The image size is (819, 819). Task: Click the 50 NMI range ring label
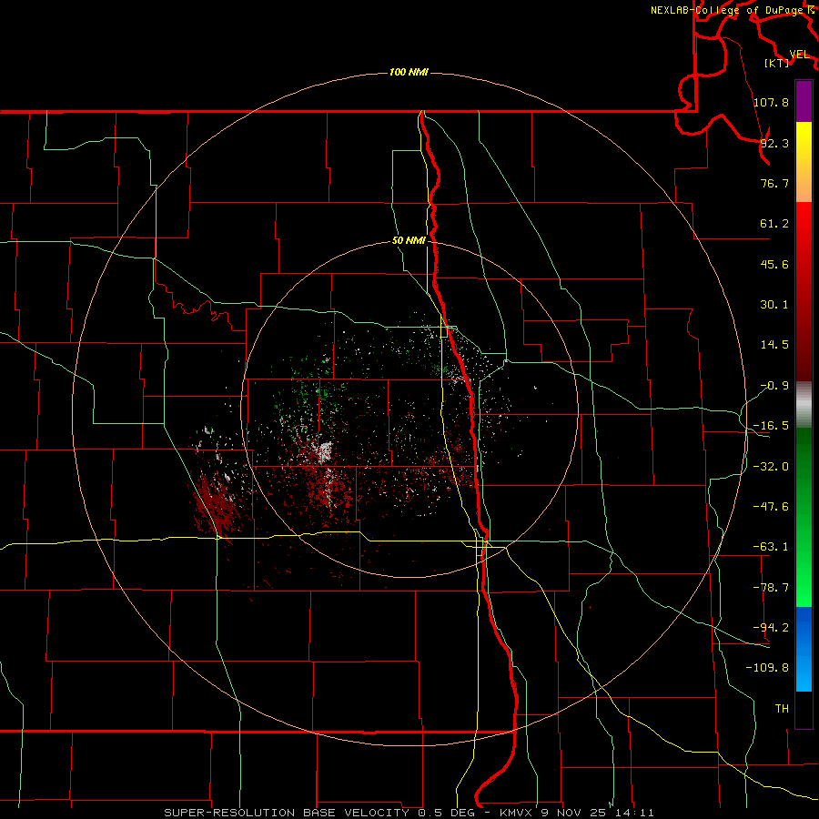click(x=409, y=241)
